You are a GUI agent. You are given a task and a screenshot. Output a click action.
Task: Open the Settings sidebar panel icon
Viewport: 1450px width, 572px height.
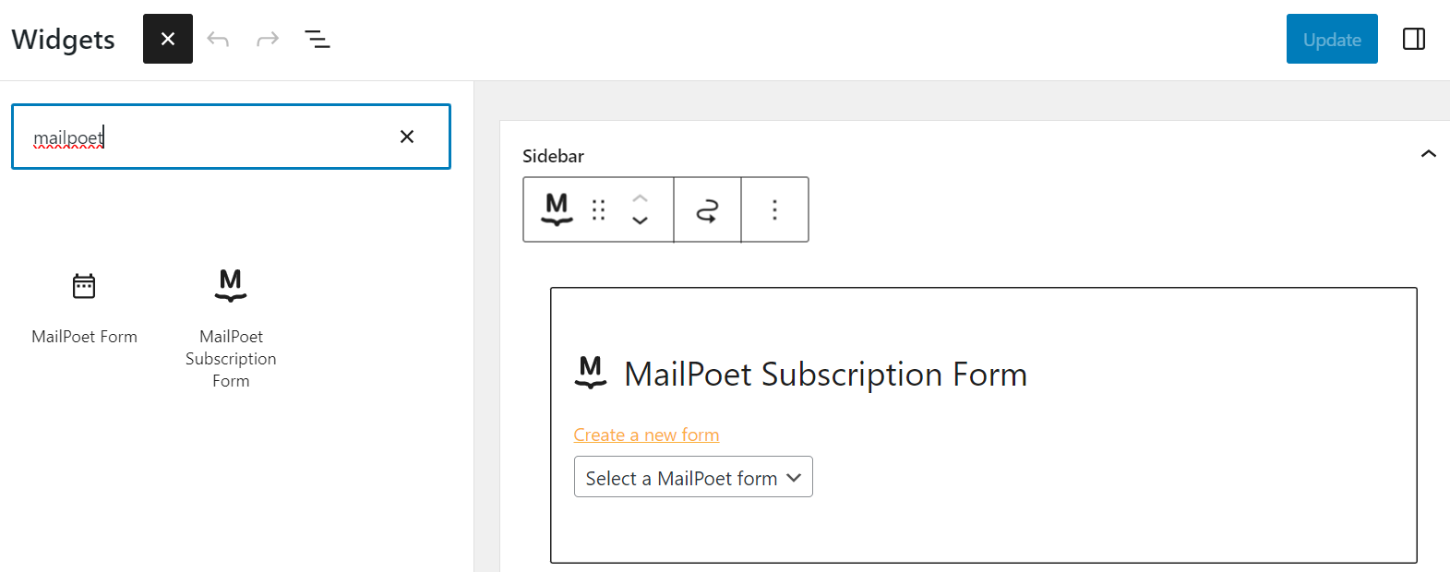[x=1413, y=39]
